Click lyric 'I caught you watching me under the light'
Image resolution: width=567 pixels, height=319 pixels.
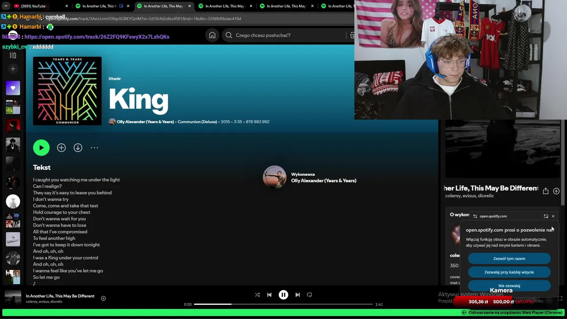click(x=76, y=180)
